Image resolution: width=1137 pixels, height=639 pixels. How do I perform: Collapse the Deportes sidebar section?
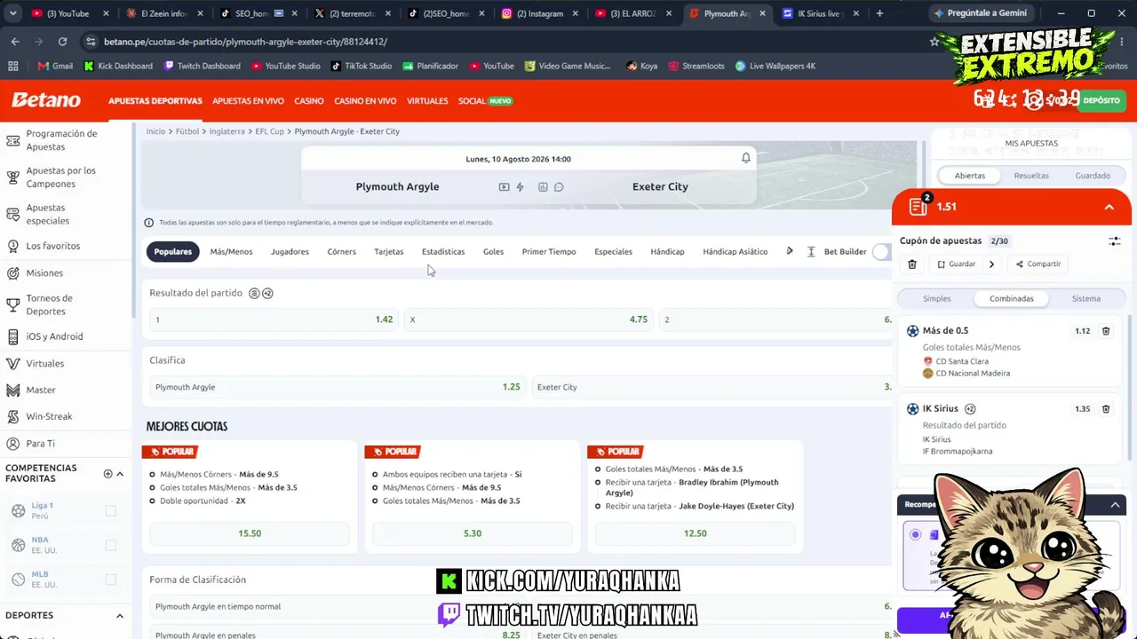click(x=120, y=615)
